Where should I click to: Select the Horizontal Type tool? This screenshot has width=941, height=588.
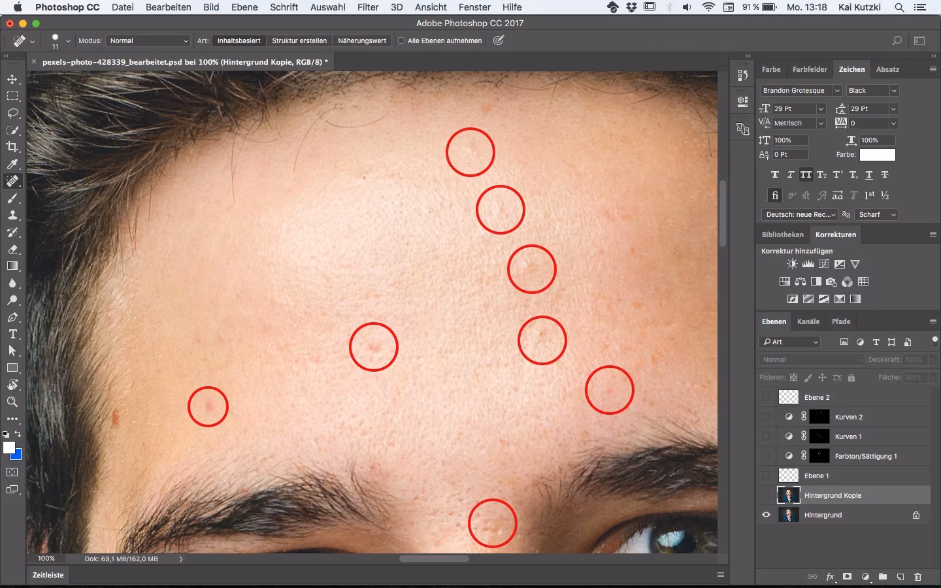coord(12,335)
